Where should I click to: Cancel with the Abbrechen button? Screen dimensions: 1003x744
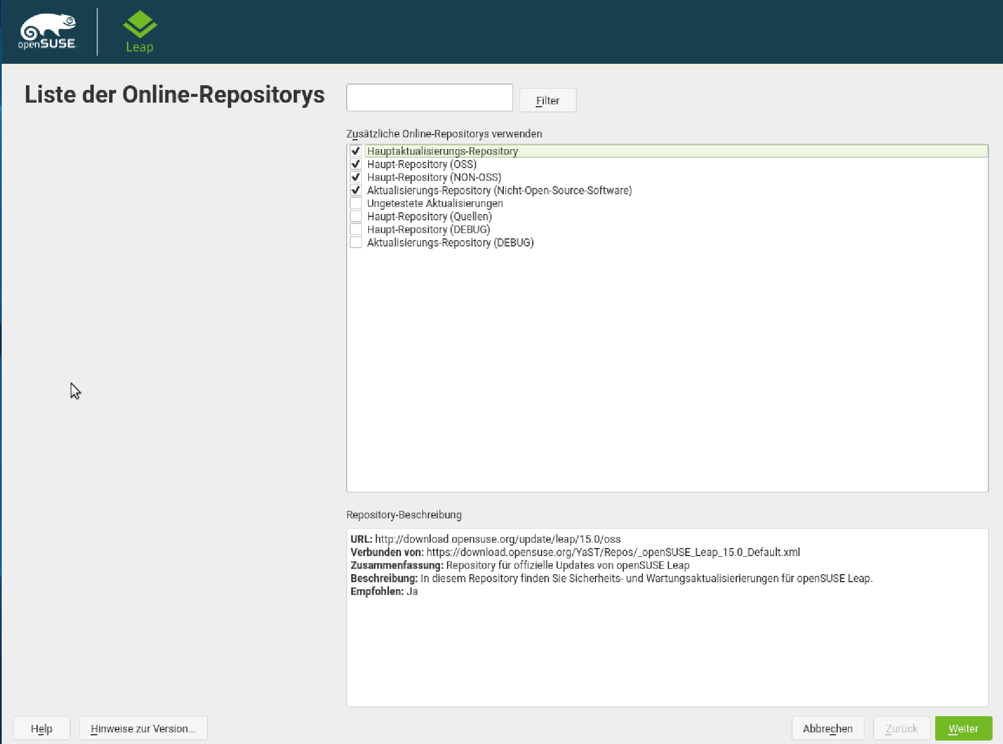coord(828,728)
